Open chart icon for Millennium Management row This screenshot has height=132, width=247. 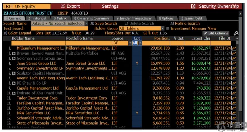(x=234, y=48)
